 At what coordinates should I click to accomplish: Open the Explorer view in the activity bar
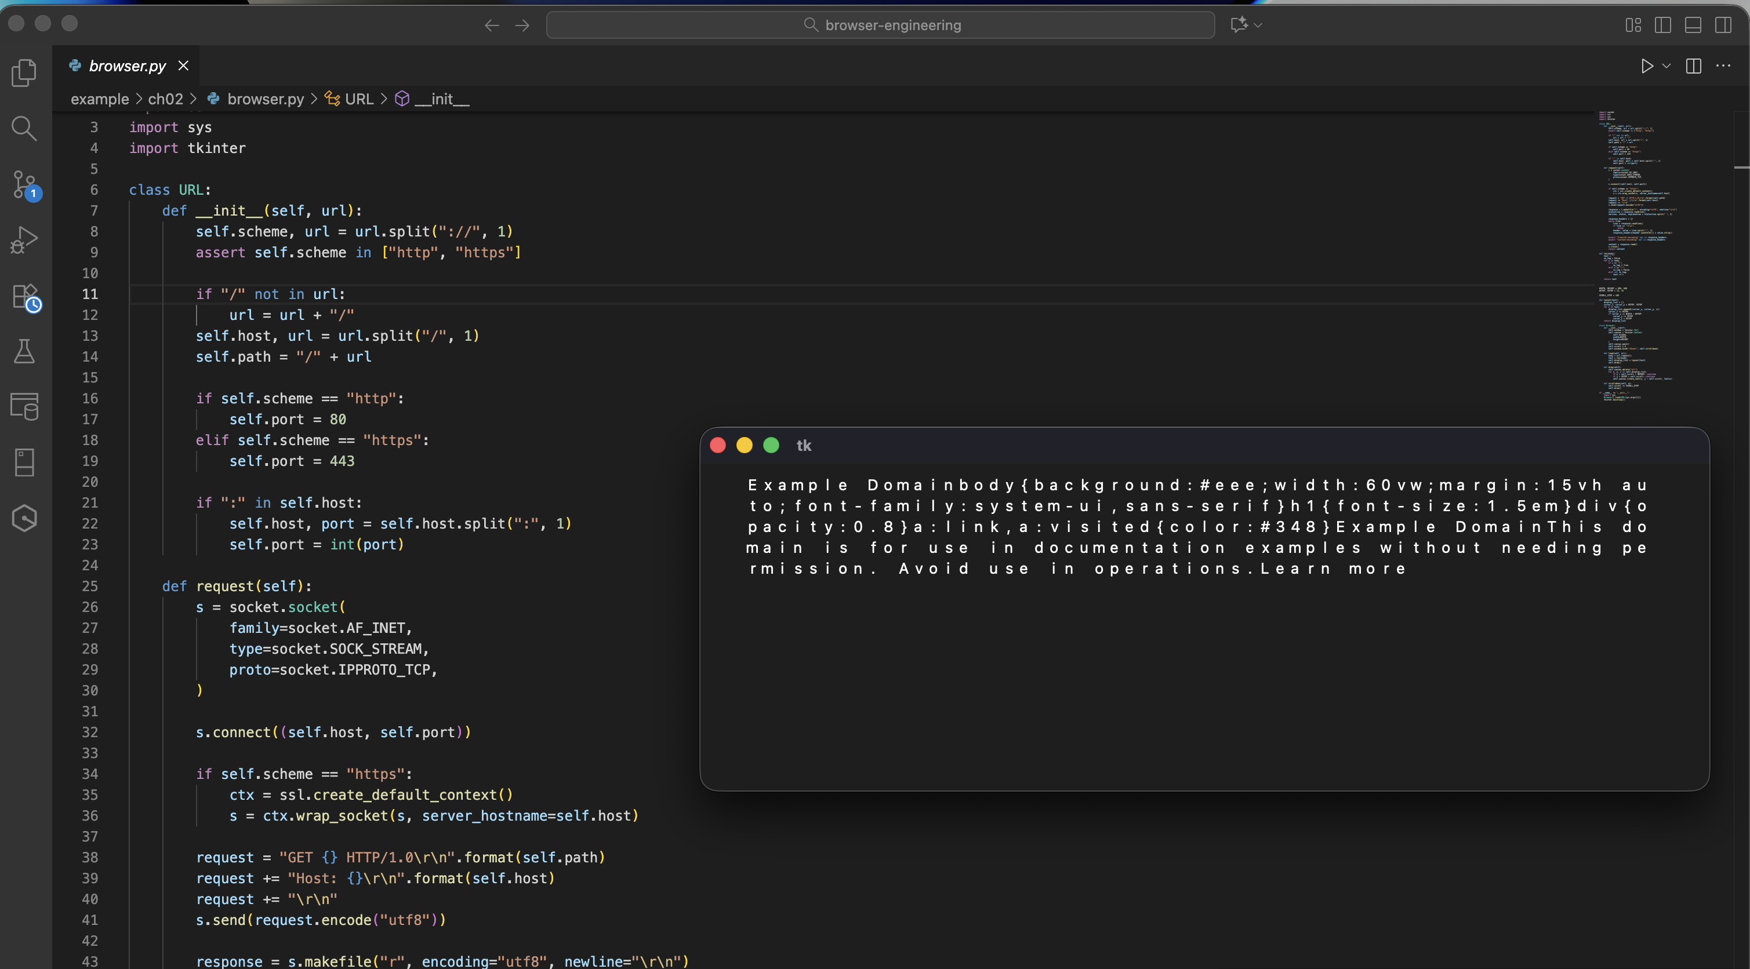(24, 72)
